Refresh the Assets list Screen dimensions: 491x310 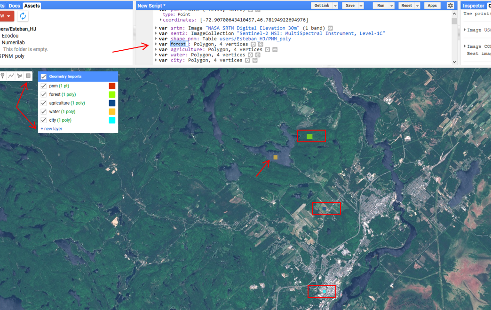[23, 16]
